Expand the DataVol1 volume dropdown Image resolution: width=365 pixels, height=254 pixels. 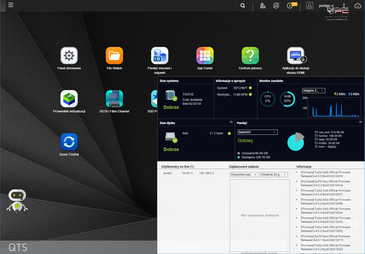tap(258, 132)
